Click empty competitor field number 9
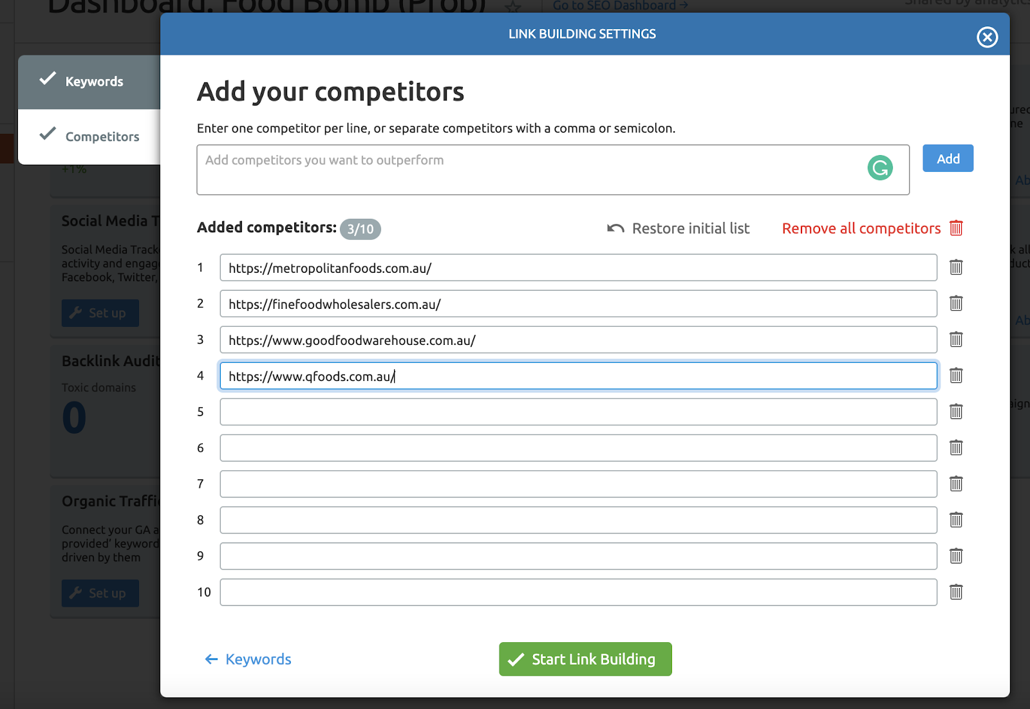Screen dimensions: 1030x709 coord(578,556)
